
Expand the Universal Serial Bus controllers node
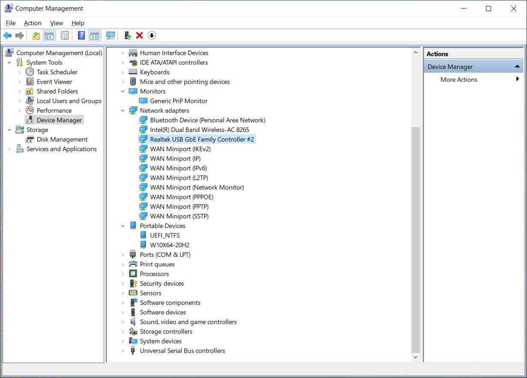click(x=123, y=351)
